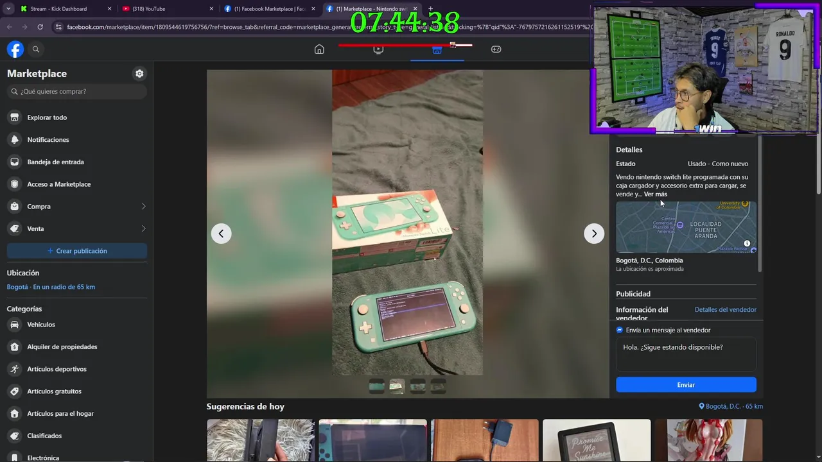Close the YouTube tab
This screenshot has height=462, width=822.
(211, 9)
